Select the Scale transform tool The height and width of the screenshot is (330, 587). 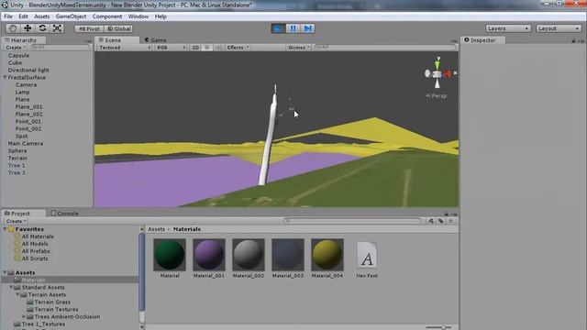point(57,28)
